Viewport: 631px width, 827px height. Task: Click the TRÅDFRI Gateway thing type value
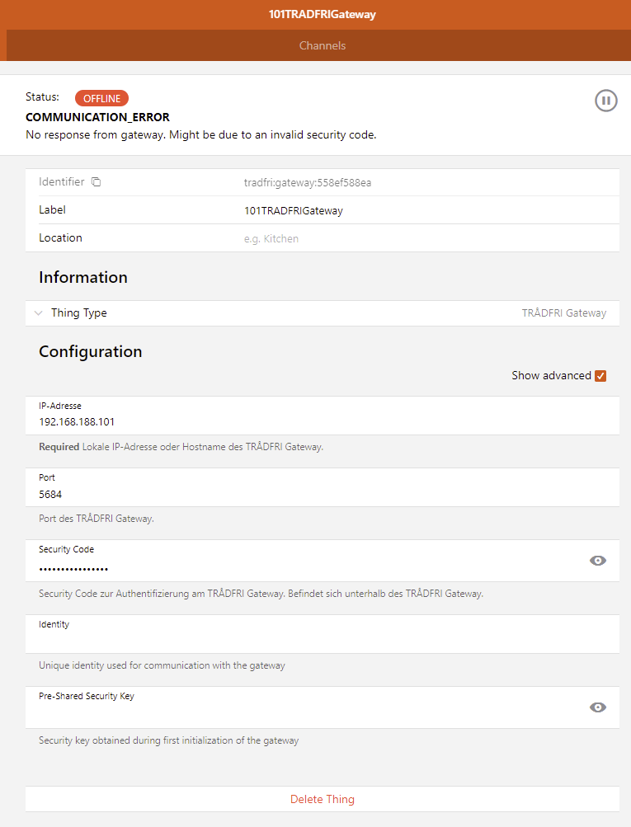point(564,312)
